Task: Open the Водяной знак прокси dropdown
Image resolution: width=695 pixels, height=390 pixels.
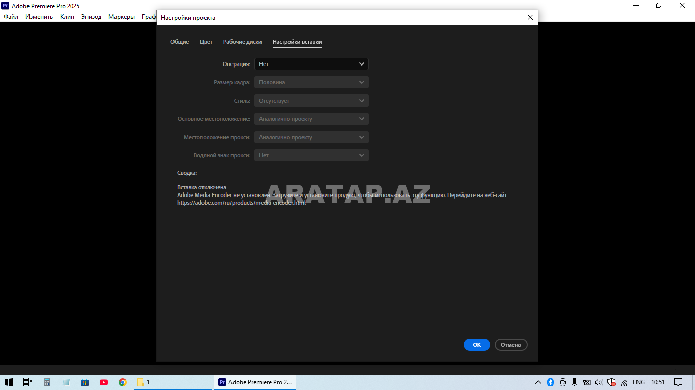Action: pyautogui.click(x=311, y=155)
